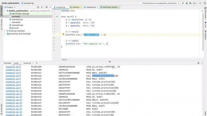This screenshot has height=116, width=207.
Task: Open Quick Notes tool window
Action: click(205, 13)
